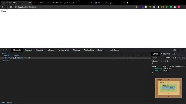This screenshot has width=186, height=104.
Task: Open a new browser tab
Action: pos(127,3)
